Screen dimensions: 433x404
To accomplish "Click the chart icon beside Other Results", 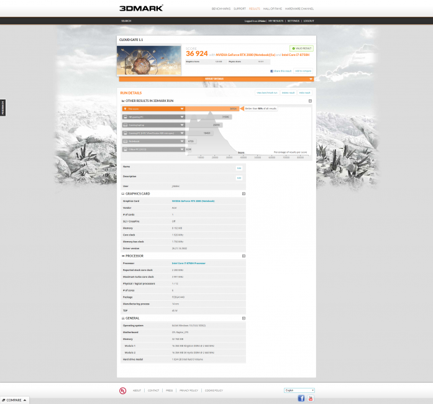I will pyautogui.click(x=123, y=101).
